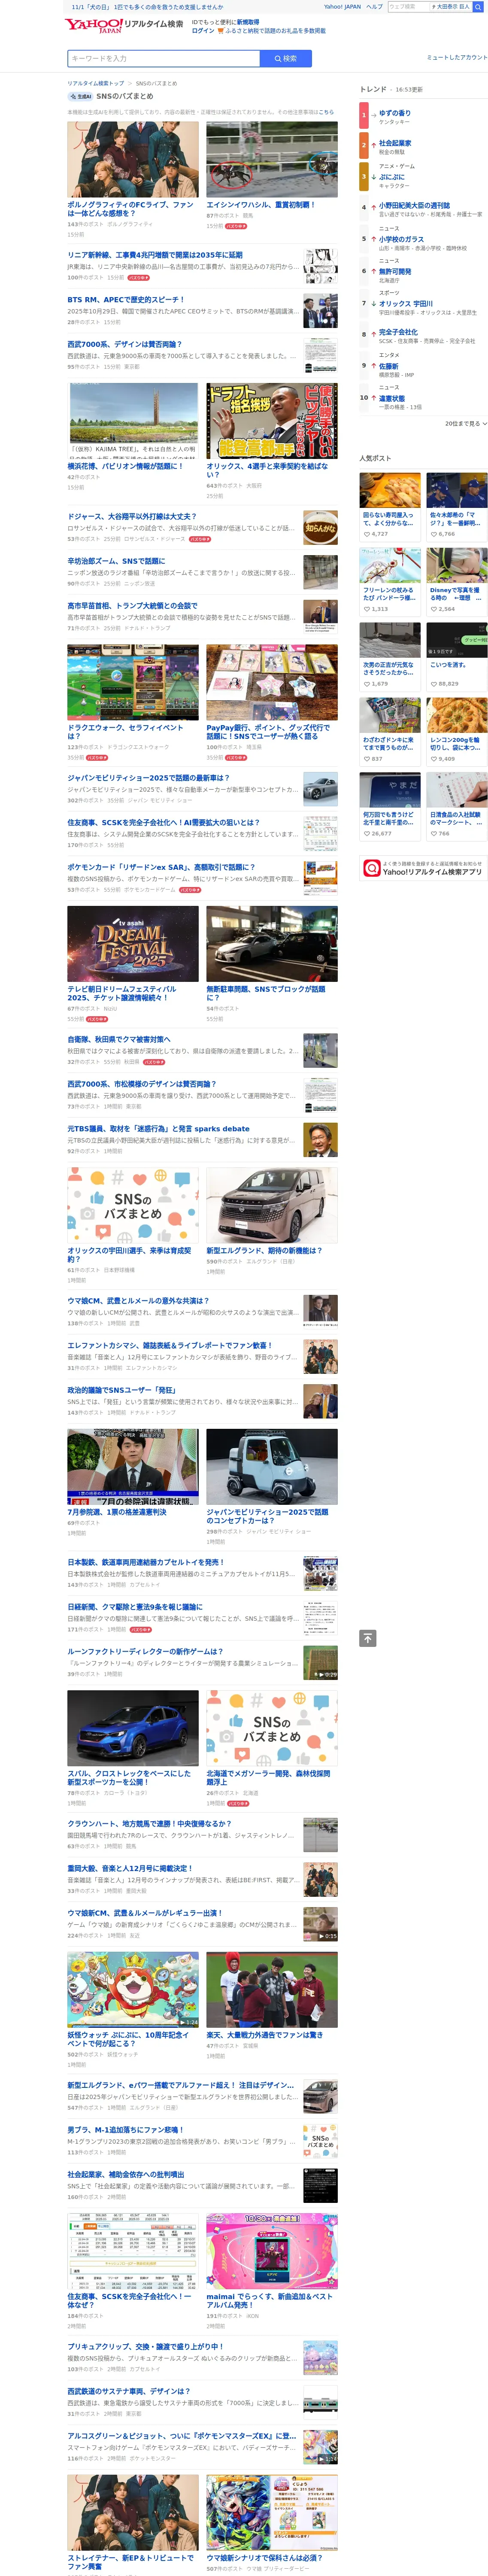The height and width of the screenshot is (2576, 488).
Task: Open trend #8 完全子会社化
Action: pyautogui.click(x=398, y=332)
